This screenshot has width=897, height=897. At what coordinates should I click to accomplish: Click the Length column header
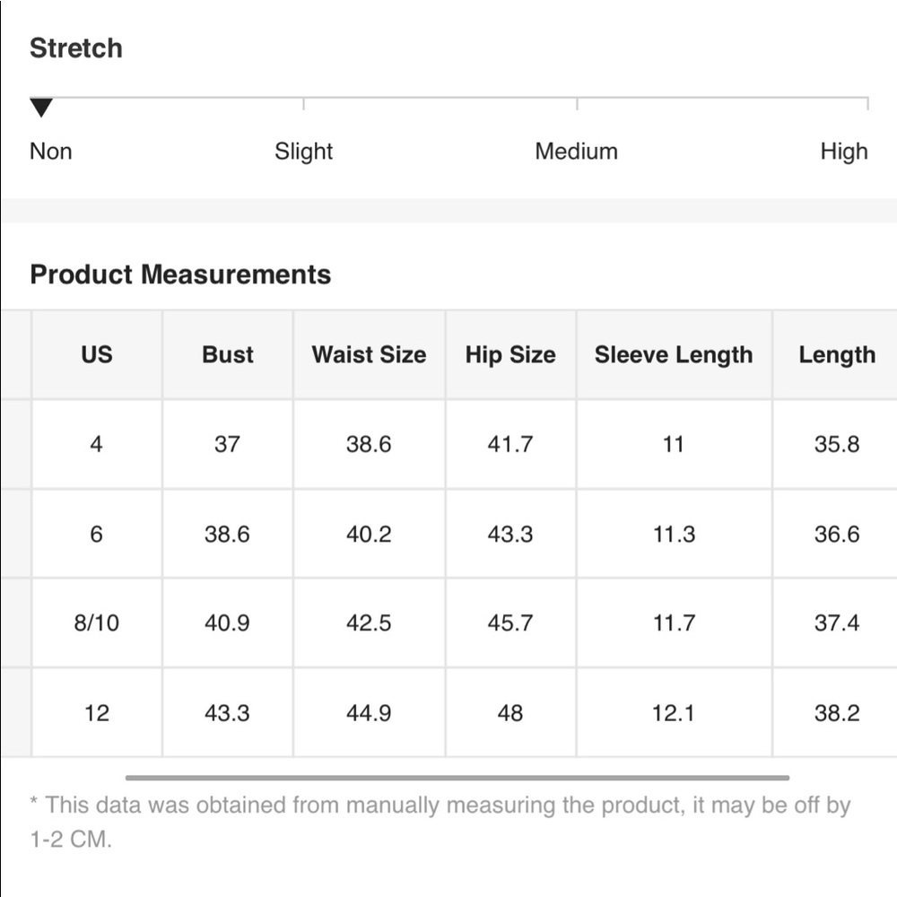coord(837,354)
